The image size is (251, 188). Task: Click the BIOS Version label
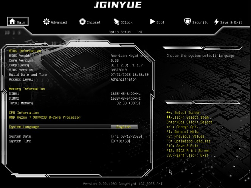tap(21, 70)
